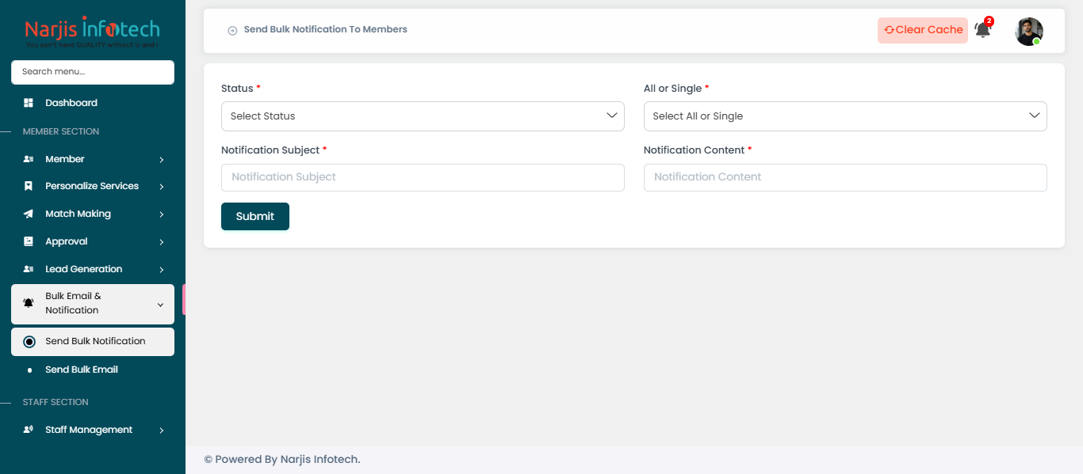Viewport: 1083px width, 474px height.
Task: Select Send Bulk Notification submenu item
Action: click(x=93, y=342)
